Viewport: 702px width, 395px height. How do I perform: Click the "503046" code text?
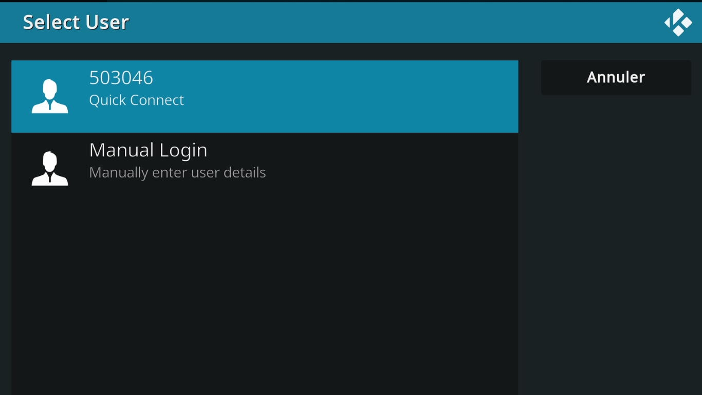[121, 78]
